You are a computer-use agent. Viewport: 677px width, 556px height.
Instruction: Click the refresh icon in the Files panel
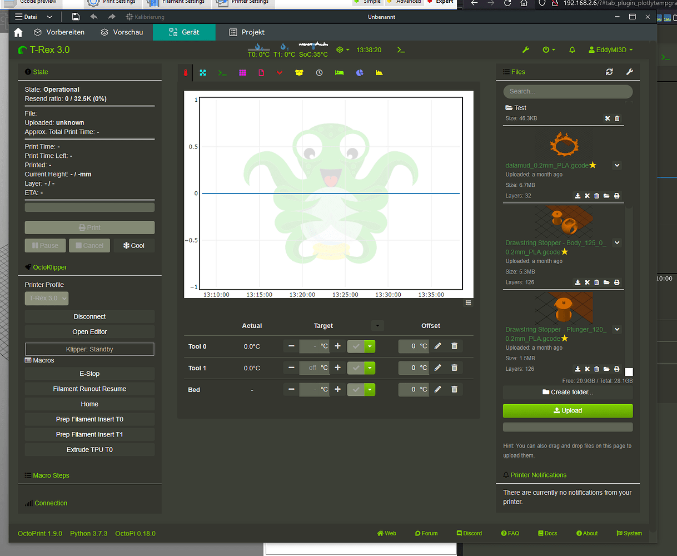(609, 72)
